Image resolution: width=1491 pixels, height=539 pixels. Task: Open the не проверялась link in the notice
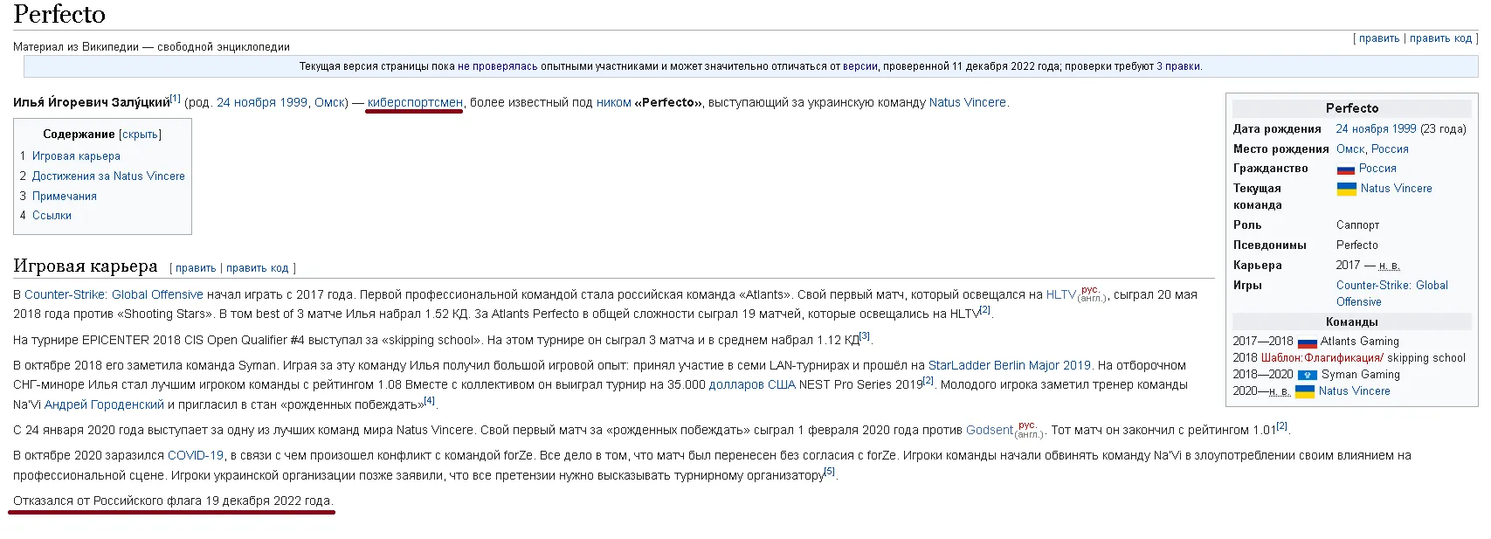coord(498,66)
